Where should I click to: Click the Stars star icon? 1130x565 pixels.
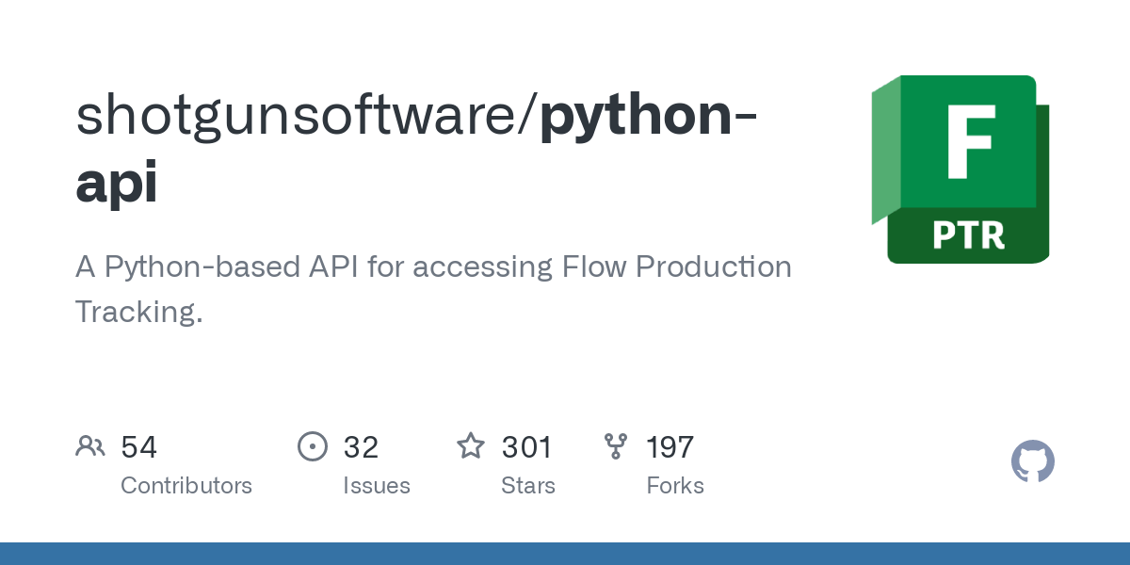(471, 446)
